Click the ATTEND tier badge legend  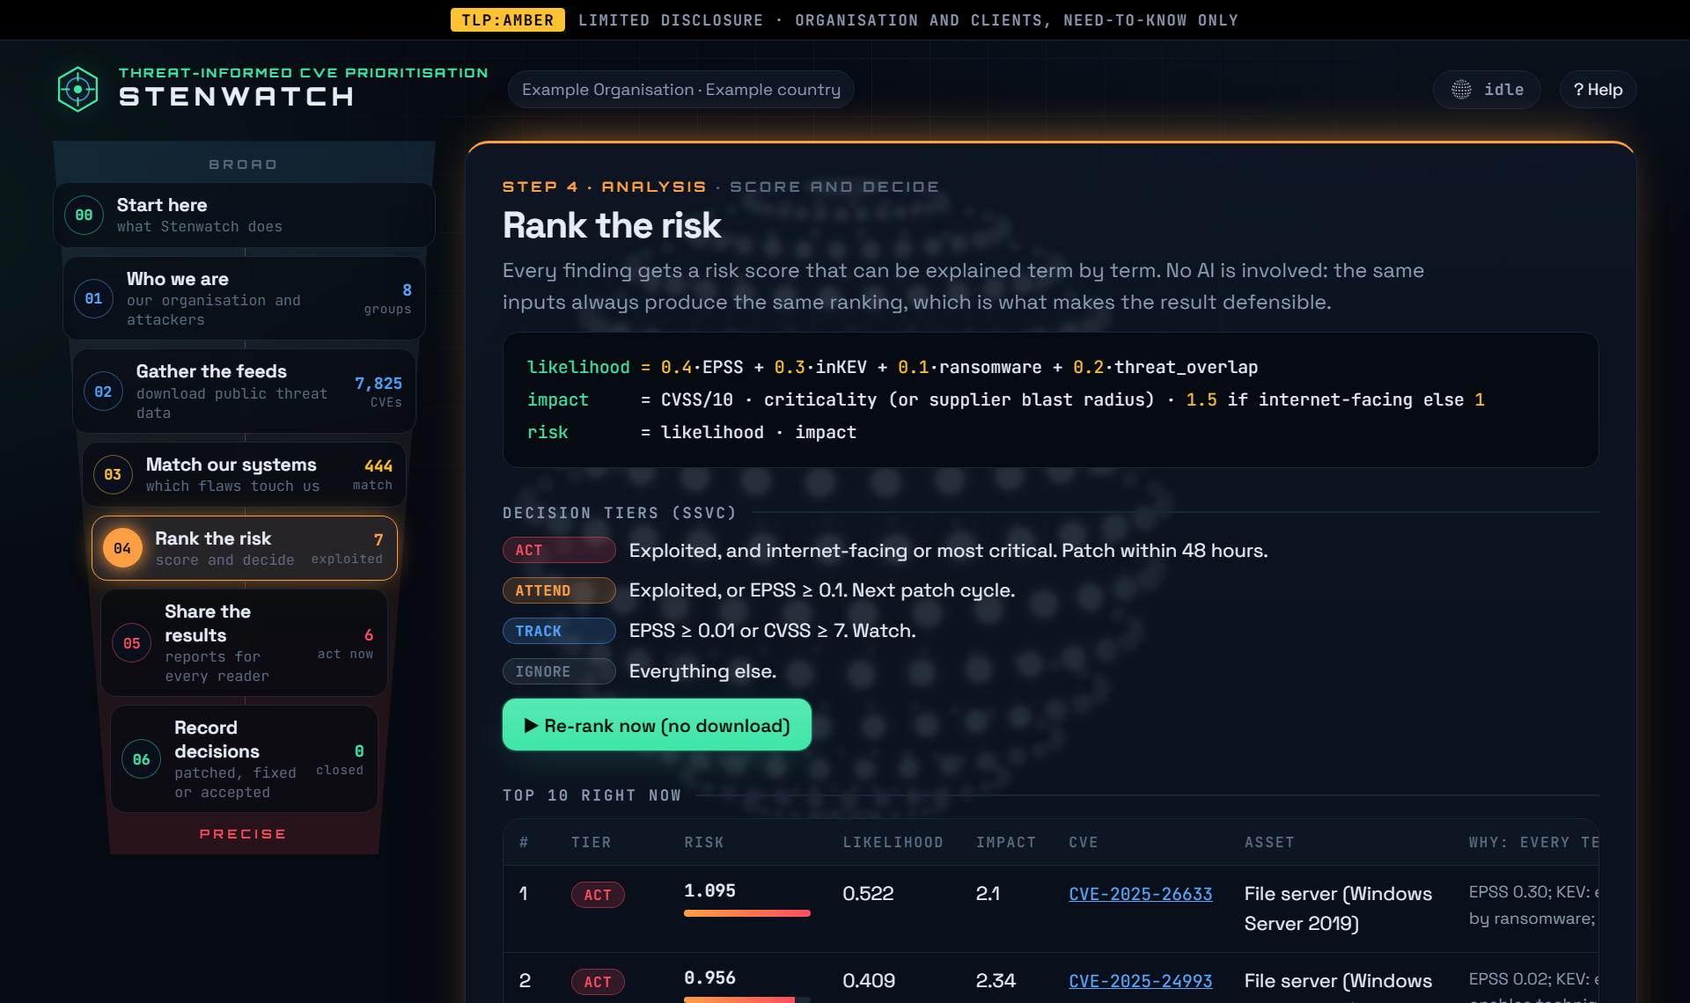pos(559,590)
